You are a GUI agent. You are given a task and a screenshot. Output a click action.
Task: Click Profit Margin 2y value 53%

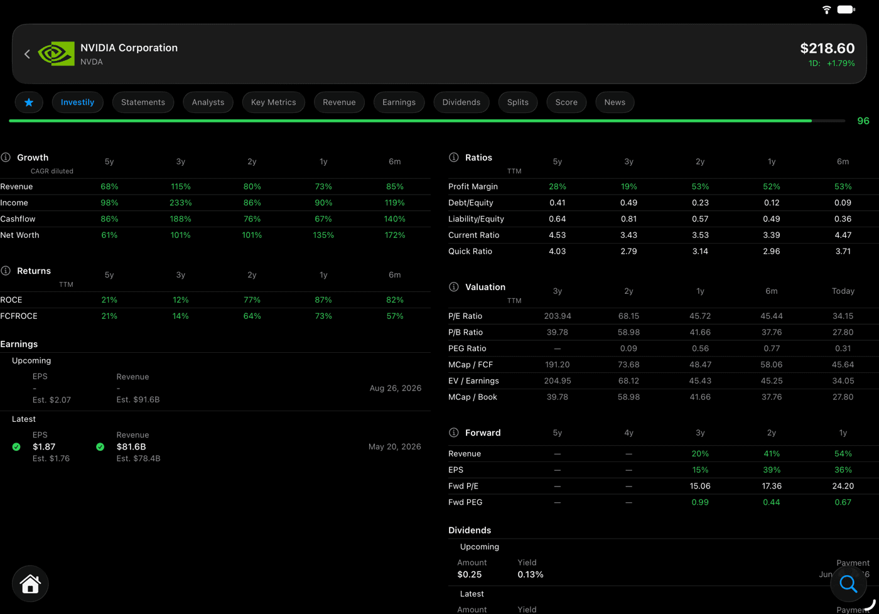click(x=700, y=186)
